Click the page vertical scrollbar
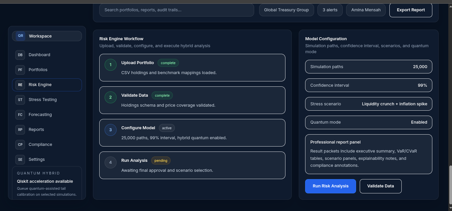 [450, 184]
